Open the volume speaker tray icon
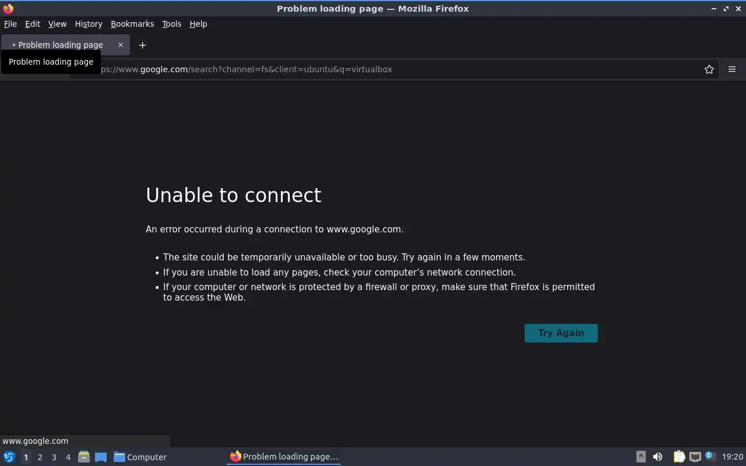 pos(657,457)
